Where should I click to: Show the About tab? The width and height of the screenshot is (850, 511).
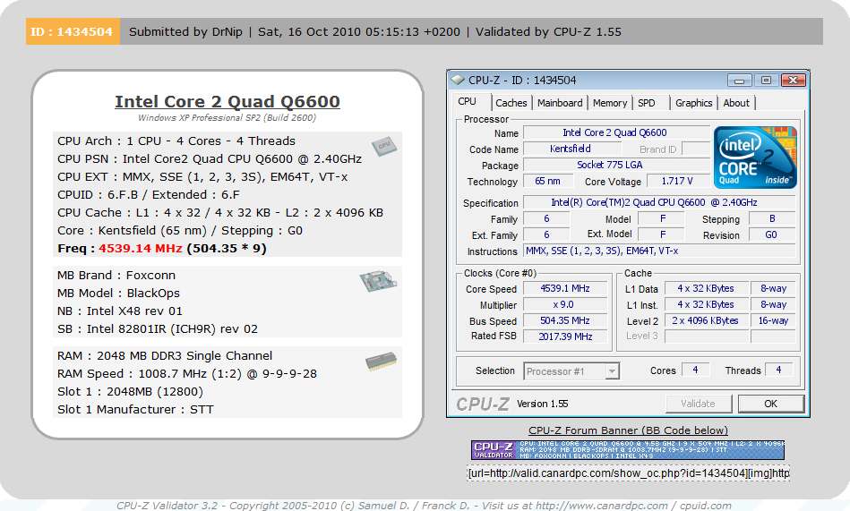pos(736,103)
